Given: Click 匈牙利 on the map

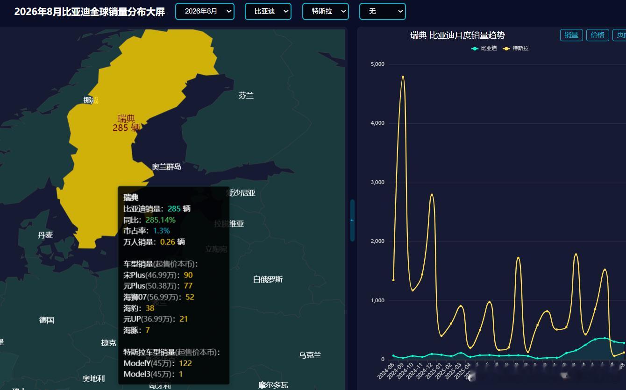Looking at the screenshot, I should point(160,386).
